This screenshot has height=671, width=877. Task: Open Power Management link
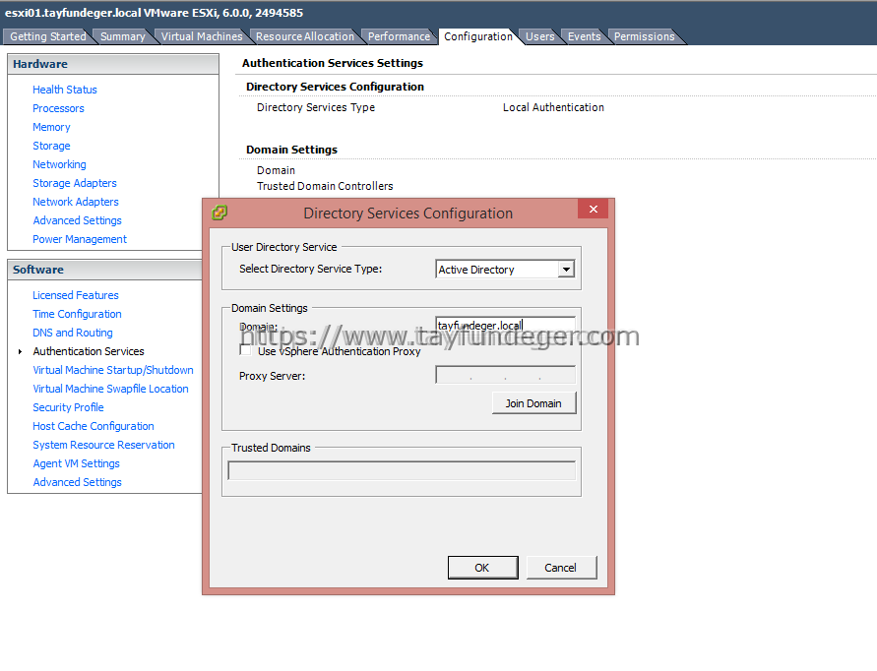tap(80, 239)
